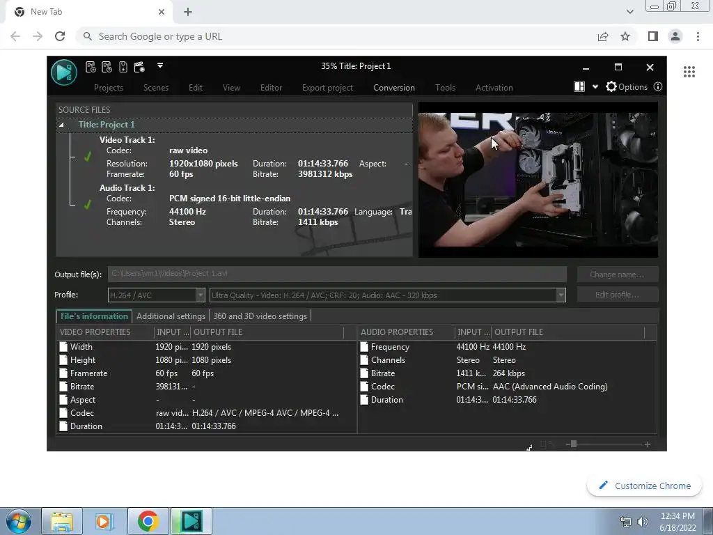Click the Chrome share page icon
The height and width of the screenshot is (535, 713).
click(603, 36)
